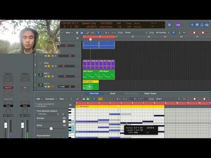Screen dimensions: 211x158
Task: Open the List Editors panel icon
Action: tap(192, 25)
